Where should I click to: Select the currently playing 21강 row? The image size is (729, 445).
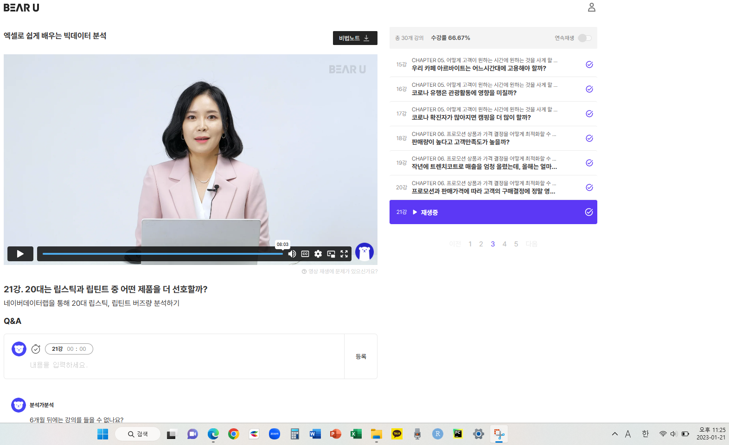coord(493,212)
